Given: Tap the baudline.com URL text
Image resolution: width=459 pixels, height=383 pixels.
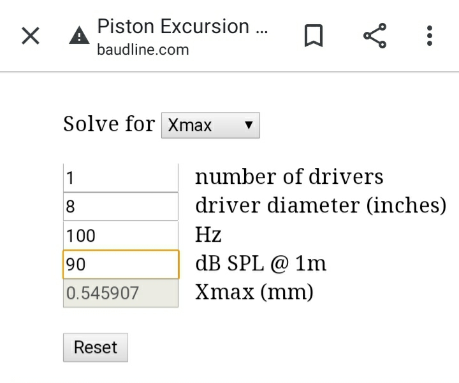Looking at the screenshot, I should coord(143,50).
